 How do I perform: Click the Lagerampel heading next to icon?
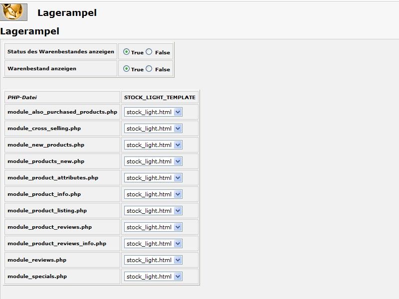coord(67,13)
